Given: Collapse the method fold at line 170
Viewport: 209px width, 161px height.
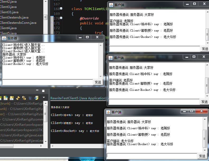Looking at the screenshot, I should (x=61, y=18).
